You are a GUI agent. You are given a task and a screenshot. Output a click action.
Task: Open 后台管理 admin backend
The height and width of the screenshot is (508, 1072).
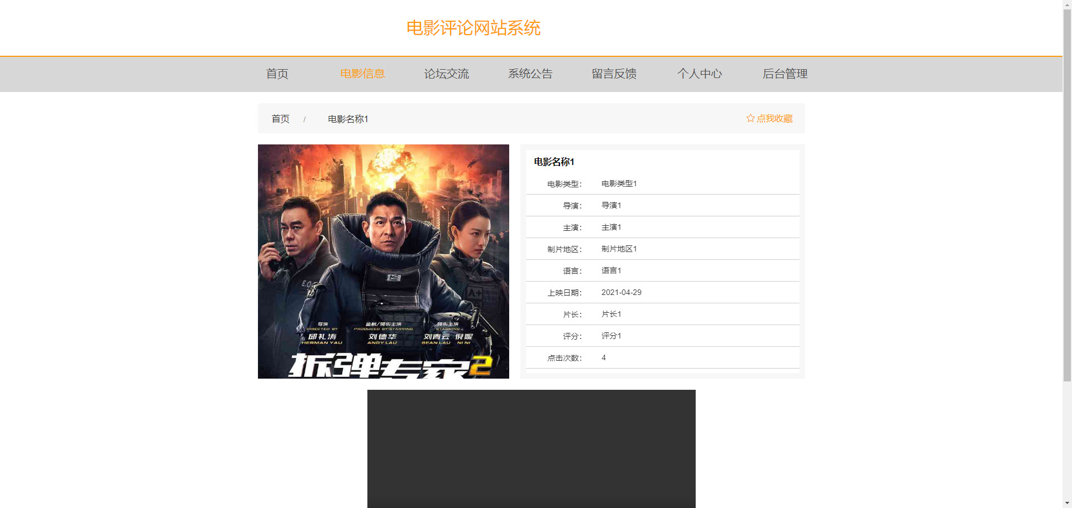click(x=785, y=74)
